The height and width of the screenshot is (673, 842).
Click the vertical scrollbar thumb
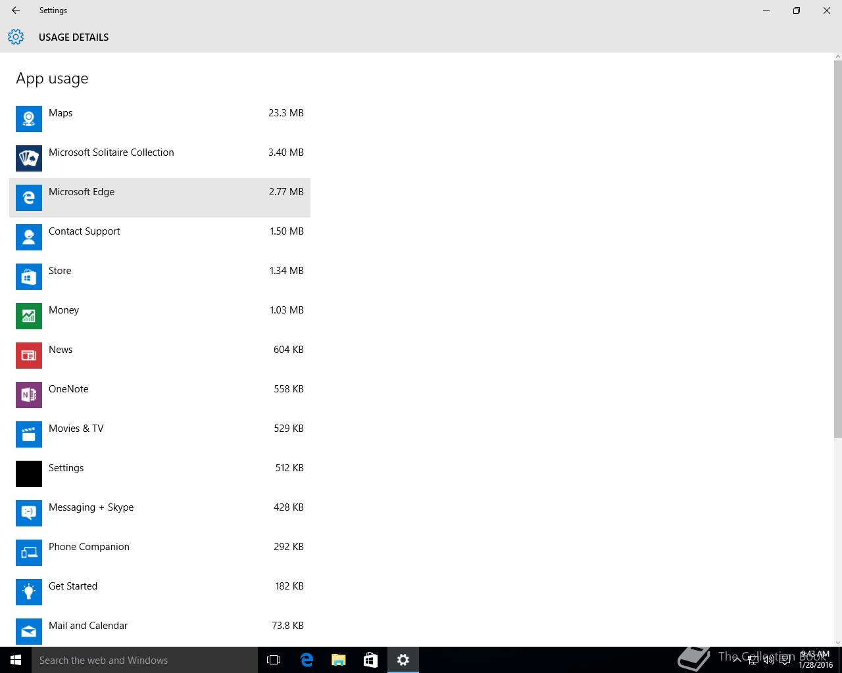837,248
